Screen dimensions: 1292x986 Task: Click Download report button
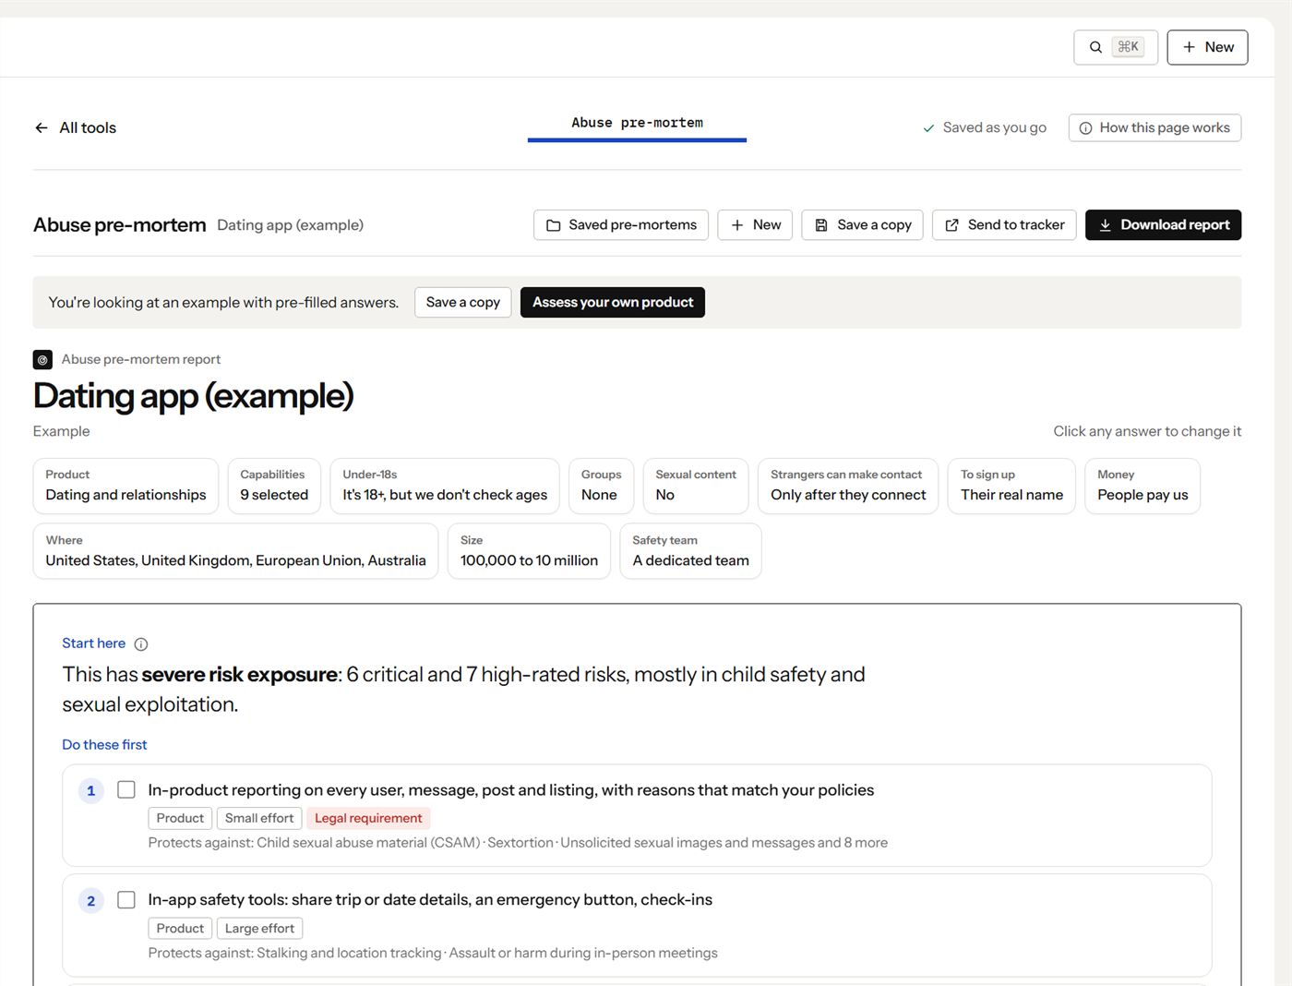coord(1163,225)
